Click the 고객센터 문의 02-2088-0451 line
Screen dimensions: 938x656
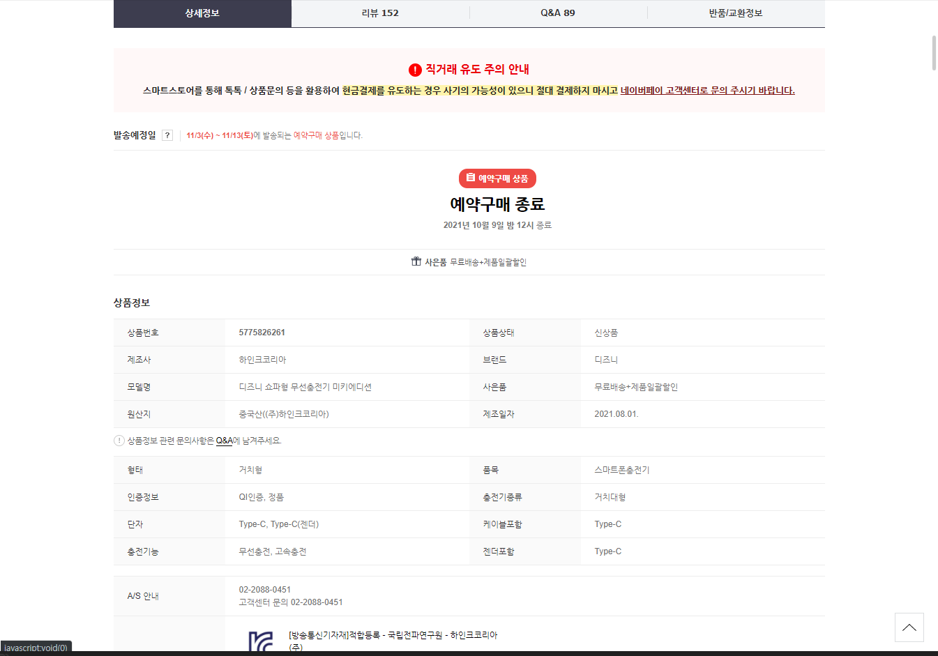pos(290,602)
